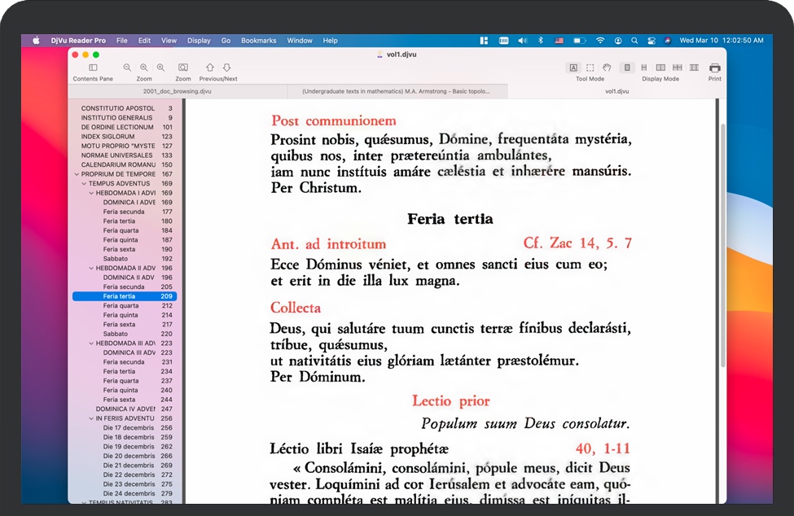Image resolution: width=794 pixels, height=516 pixels.
Task: Jump to Die 20 decembris entry
Action: pyautogui.click(x=129, y=456)
